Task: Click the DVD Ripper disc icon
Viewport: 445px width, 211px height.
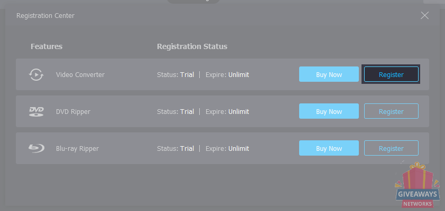Action: coord(36,112)
